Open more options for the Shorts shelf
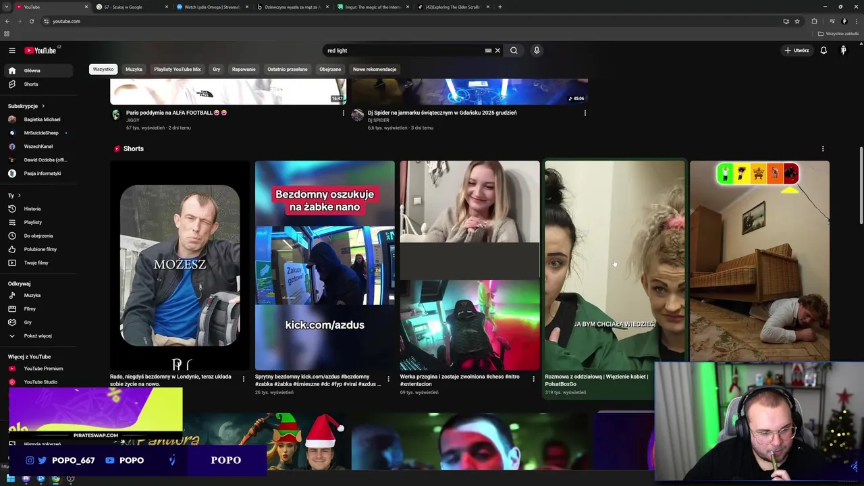This screenshot has width=864, height=486. 823,148
